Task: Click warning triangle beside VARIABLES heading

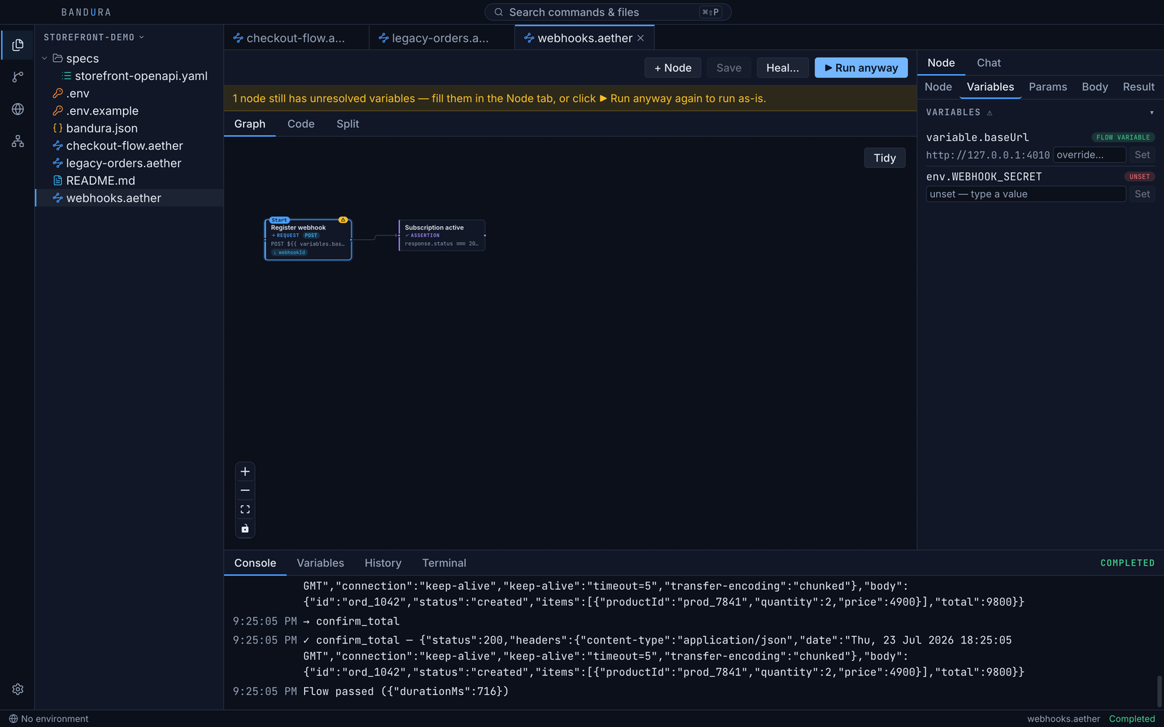Action: [989, 113]
